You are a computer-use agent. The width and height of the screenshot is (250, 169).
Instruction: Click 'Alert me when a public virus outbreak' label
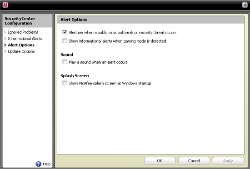click(x=122, y=33)
